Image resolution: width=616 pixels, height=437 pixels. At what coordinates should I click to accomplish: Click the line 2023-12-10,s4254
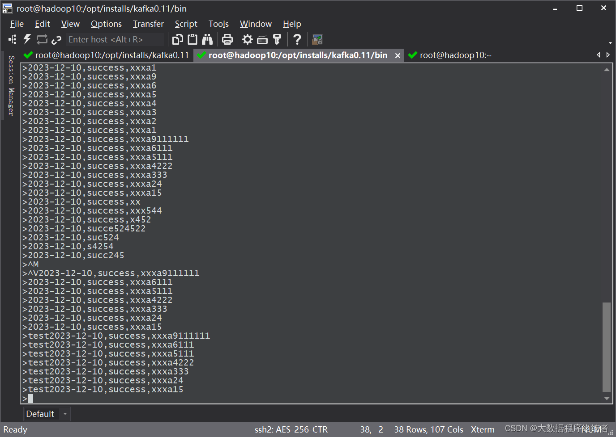pos(68,246)
